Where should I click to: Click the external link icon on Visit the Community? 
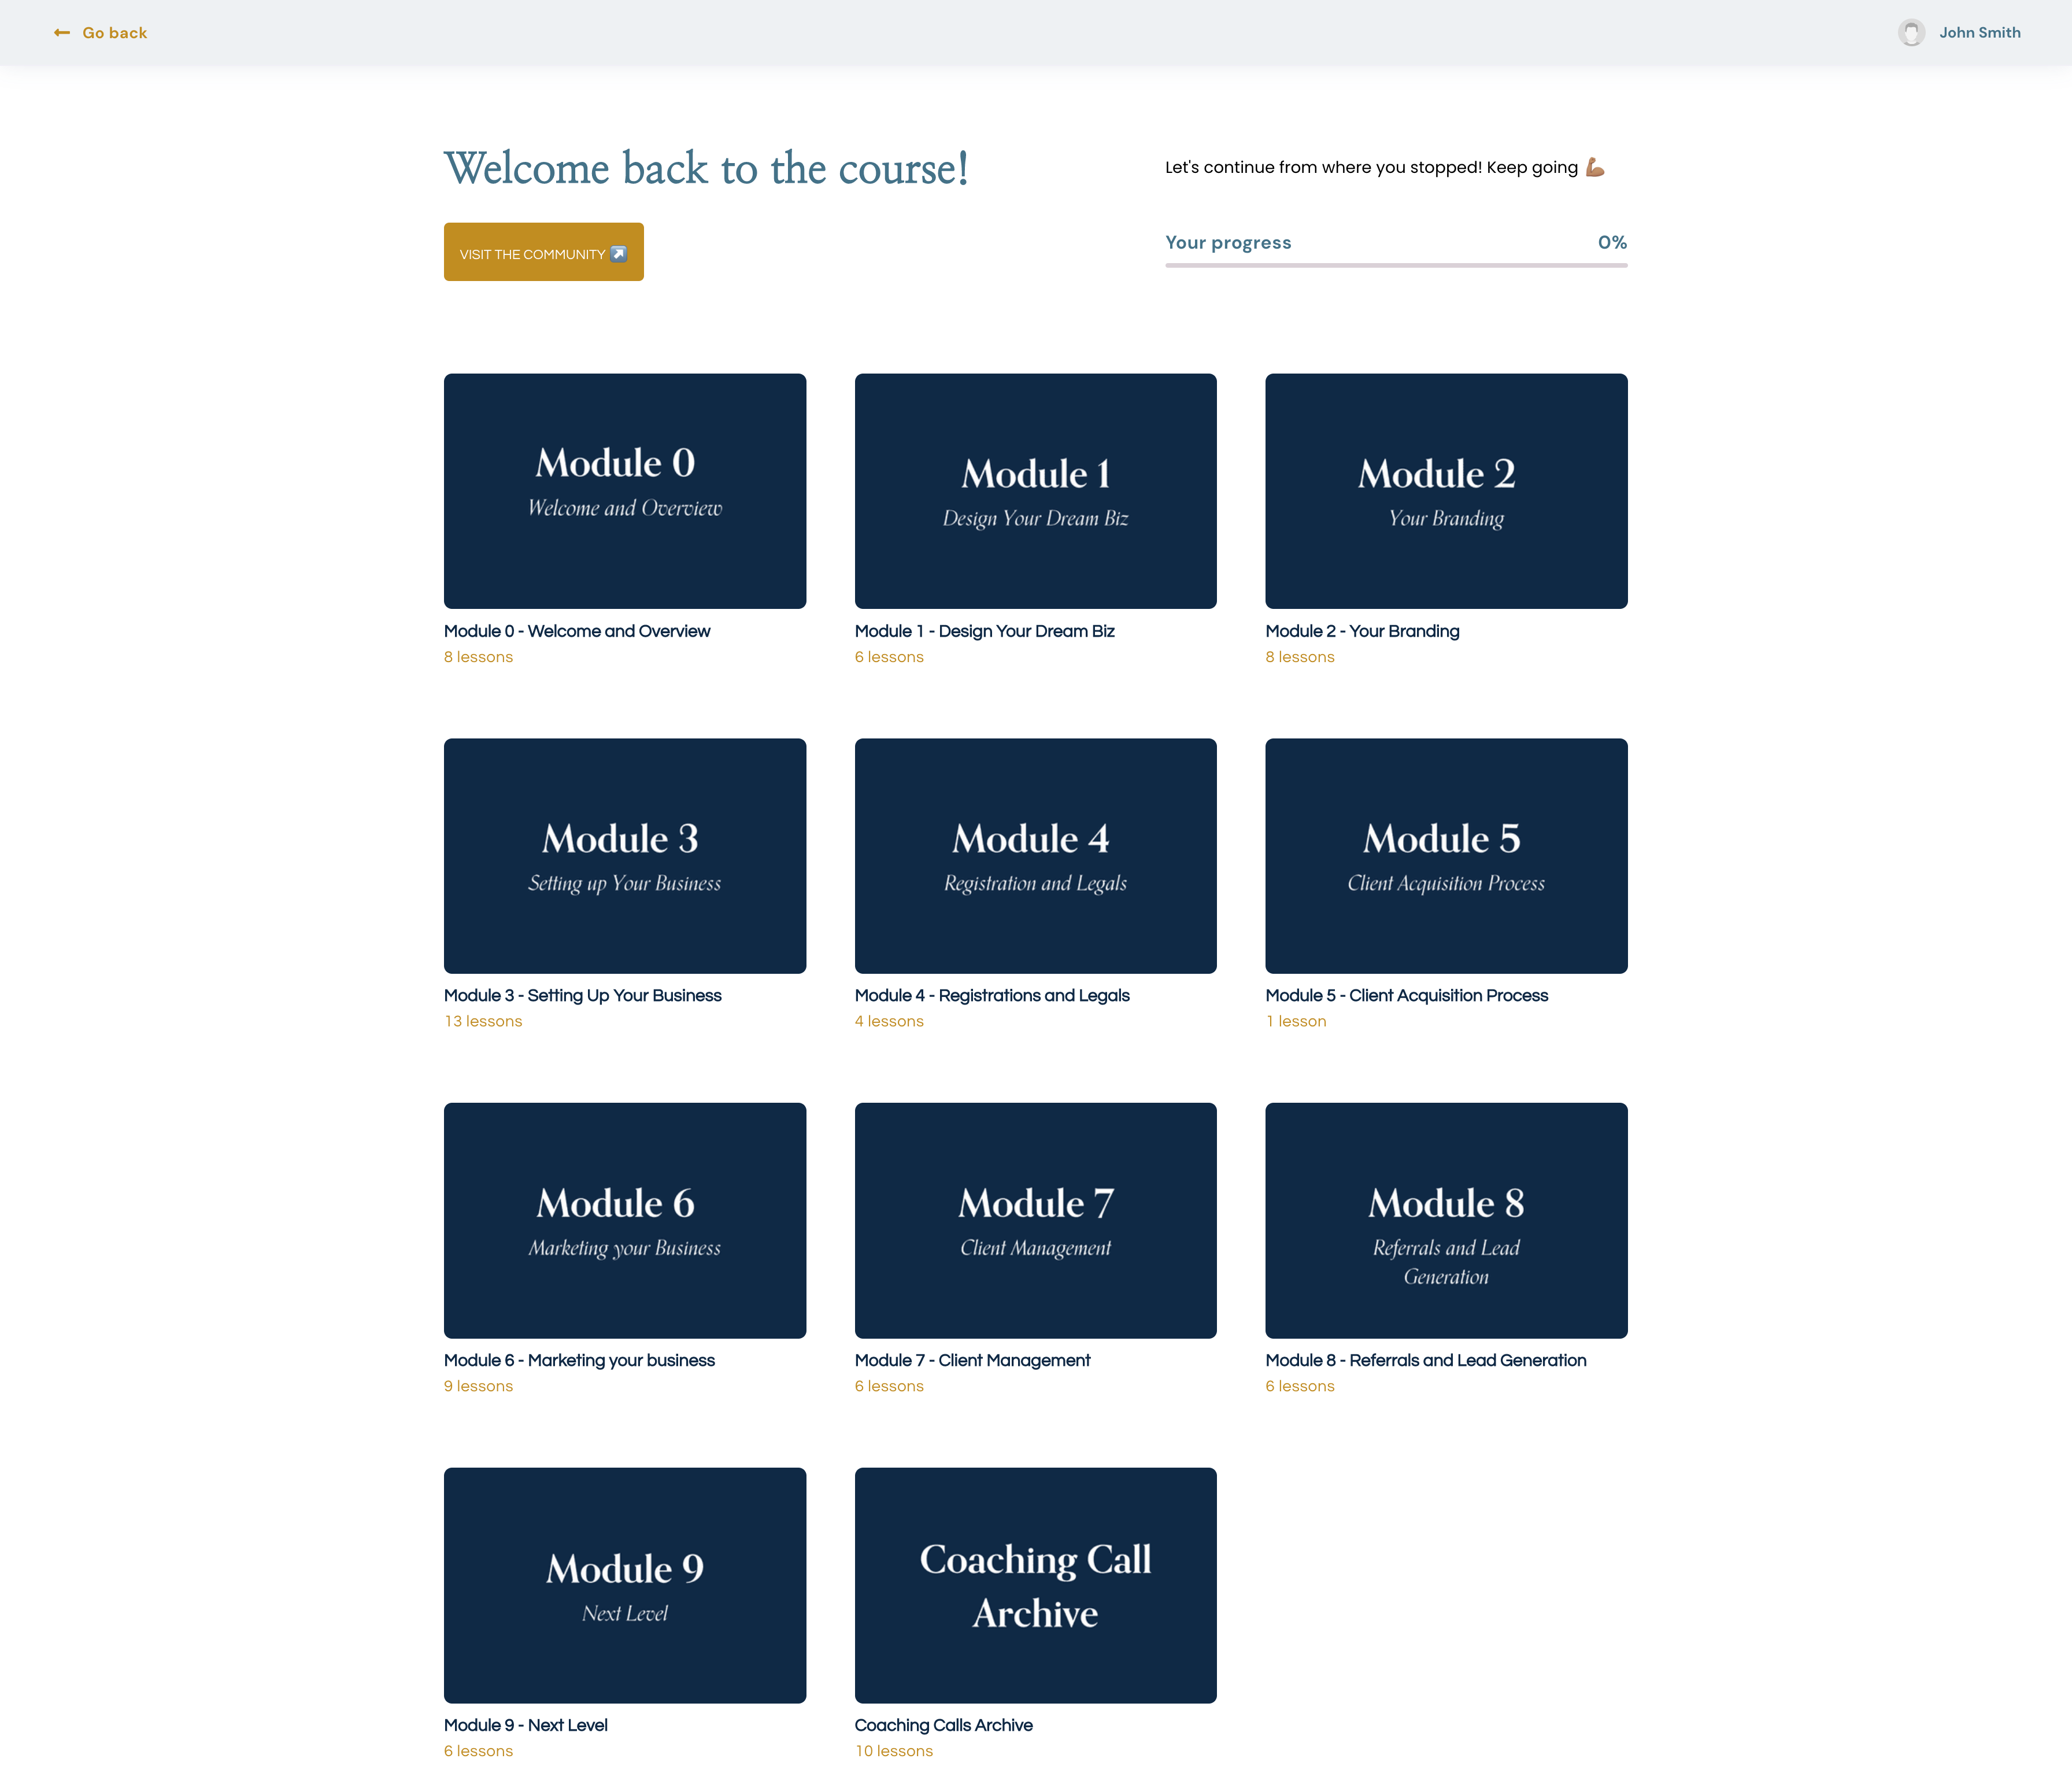tap(618, 254)
